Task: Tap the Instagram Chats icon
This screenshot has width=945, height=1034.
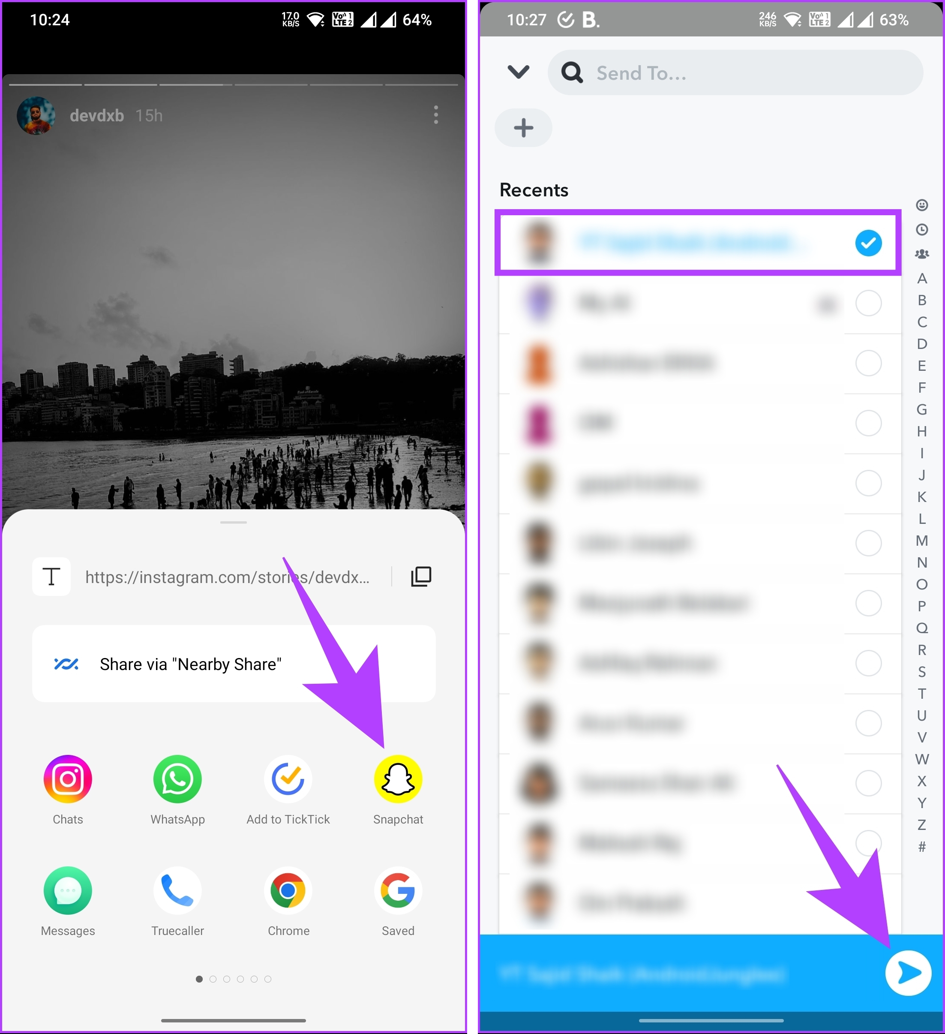Action: click(x=69, y=779)
